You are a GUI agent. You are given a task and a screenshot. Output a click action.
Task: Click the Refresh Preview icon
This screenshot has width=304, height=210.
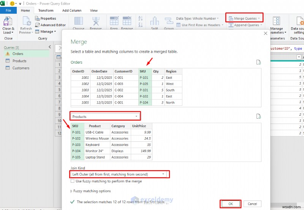[27, 21]
